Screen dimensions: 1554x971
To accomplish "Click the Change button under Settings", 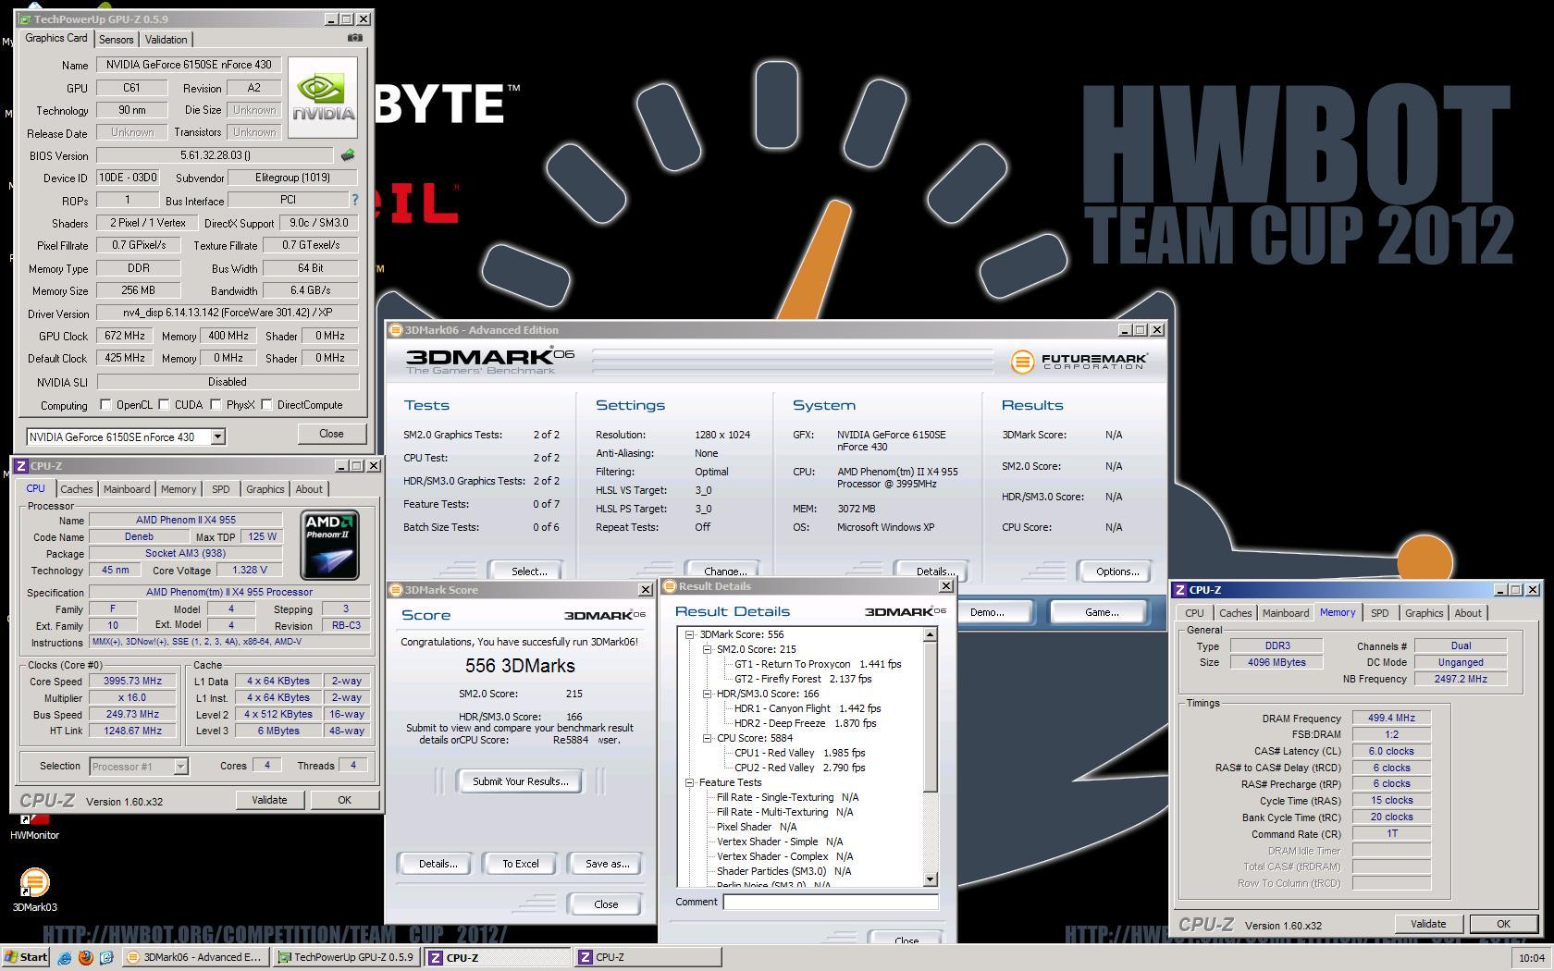I will (x=724, y=572).
